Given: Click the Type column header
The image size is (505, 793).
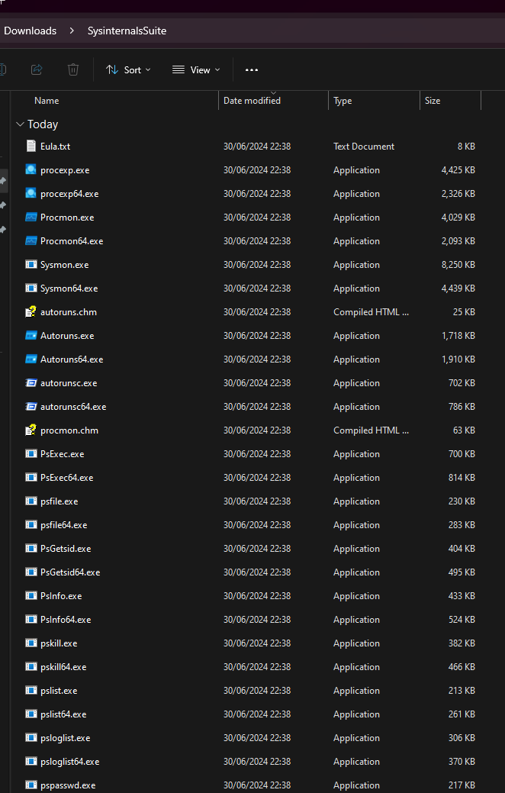Looking at the screenshot, I should 343,101.
